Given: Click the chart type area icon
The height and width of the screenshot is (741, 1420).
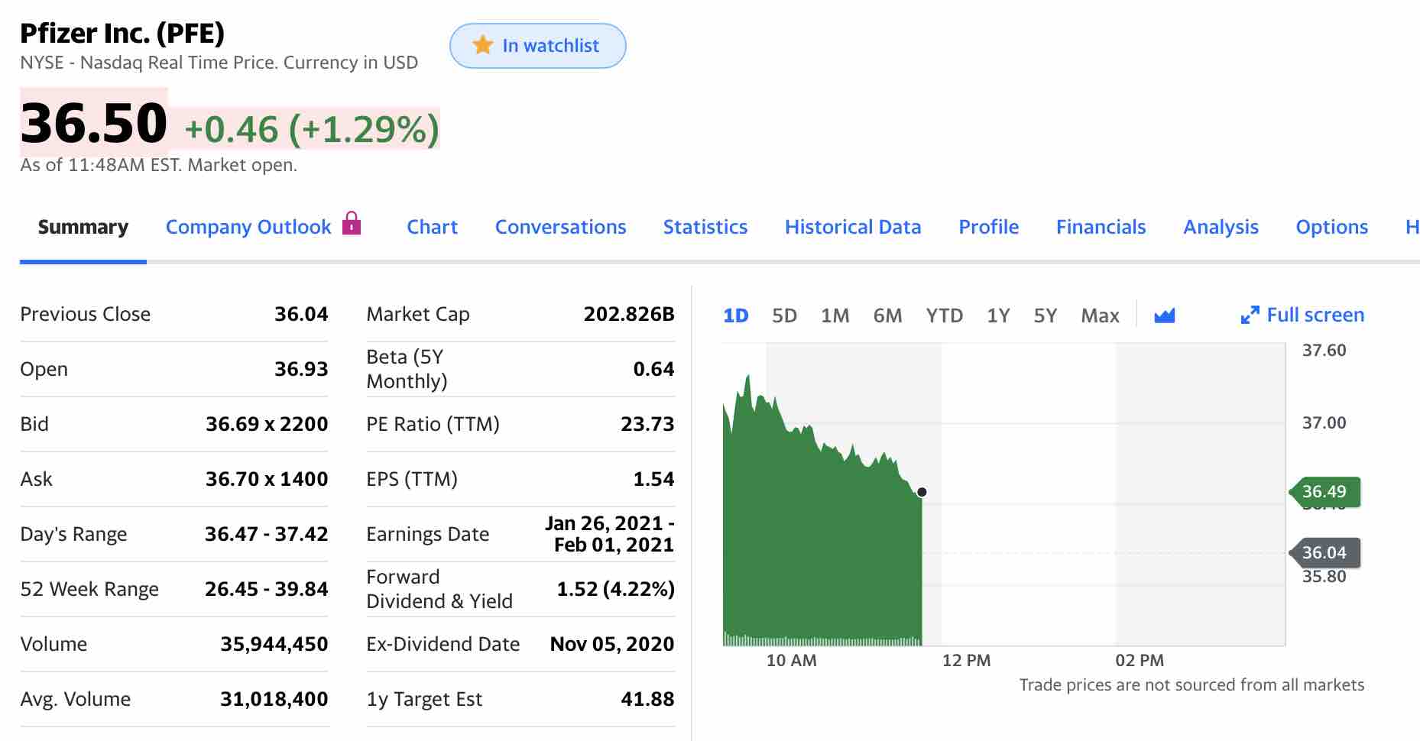Looking at the screenshot, I should (1164, 315).
